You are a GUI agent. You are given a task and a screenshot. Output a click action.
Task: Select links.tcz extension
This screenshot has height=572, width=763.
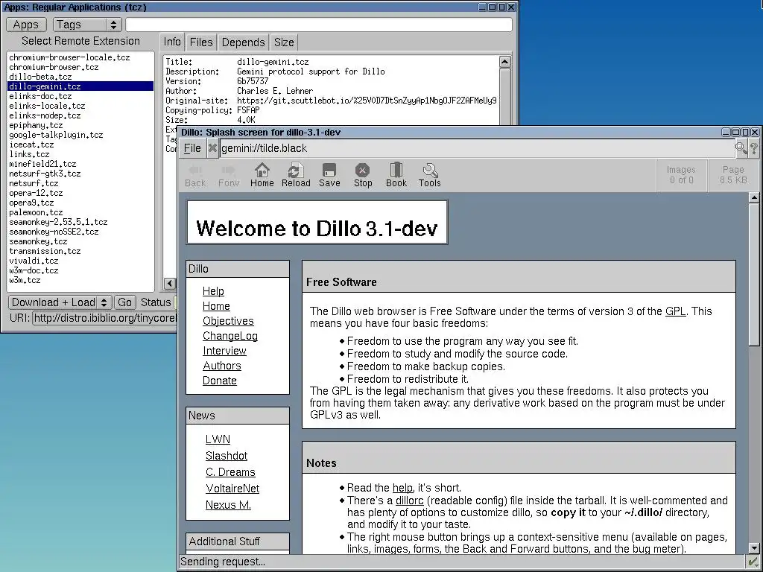(x=80, y=154)
